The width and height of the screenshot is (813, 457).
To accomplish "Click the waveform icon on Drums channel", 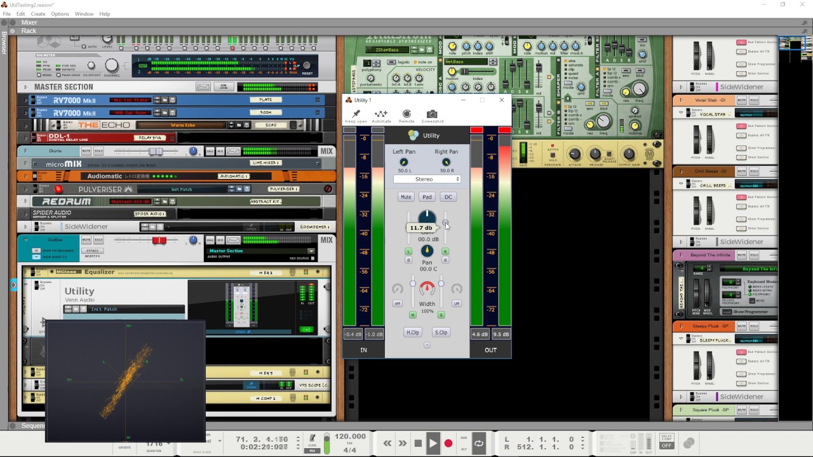I will 234,151.
